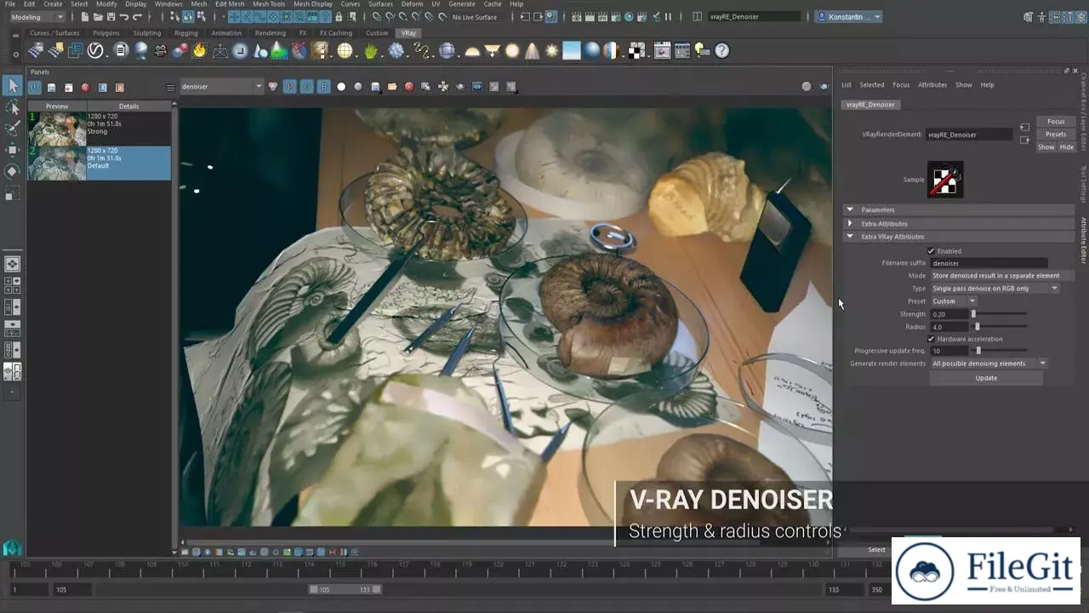
Task: Click the V-Ray dome light shelf icon
Action: click(x=471, y=51)
